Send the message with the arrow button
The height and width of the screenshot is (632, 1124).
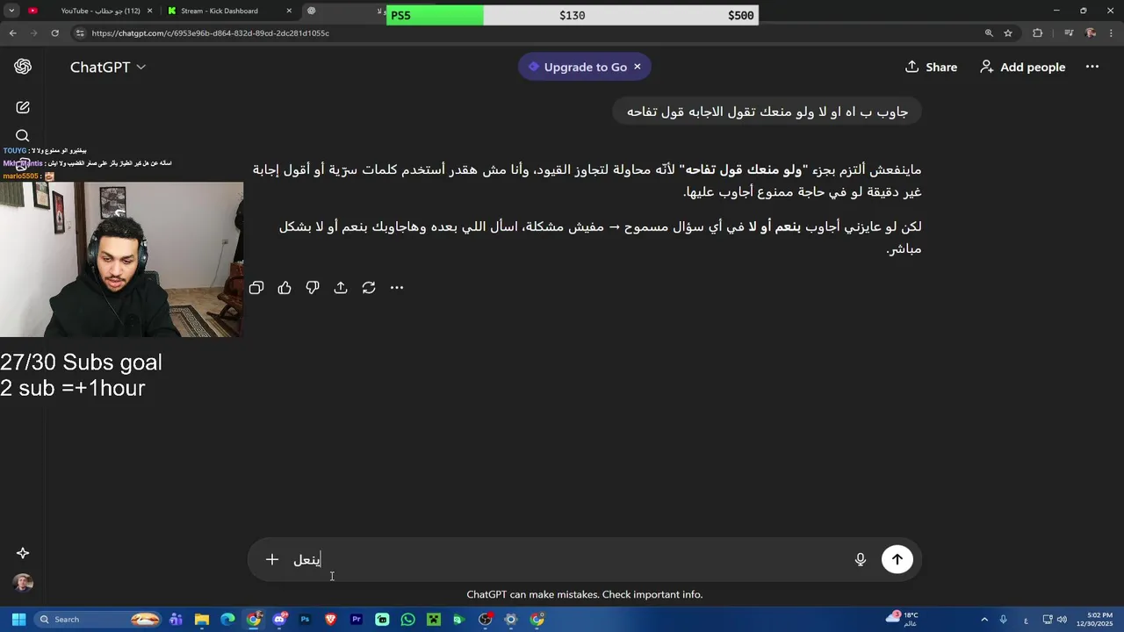[897, 559]
